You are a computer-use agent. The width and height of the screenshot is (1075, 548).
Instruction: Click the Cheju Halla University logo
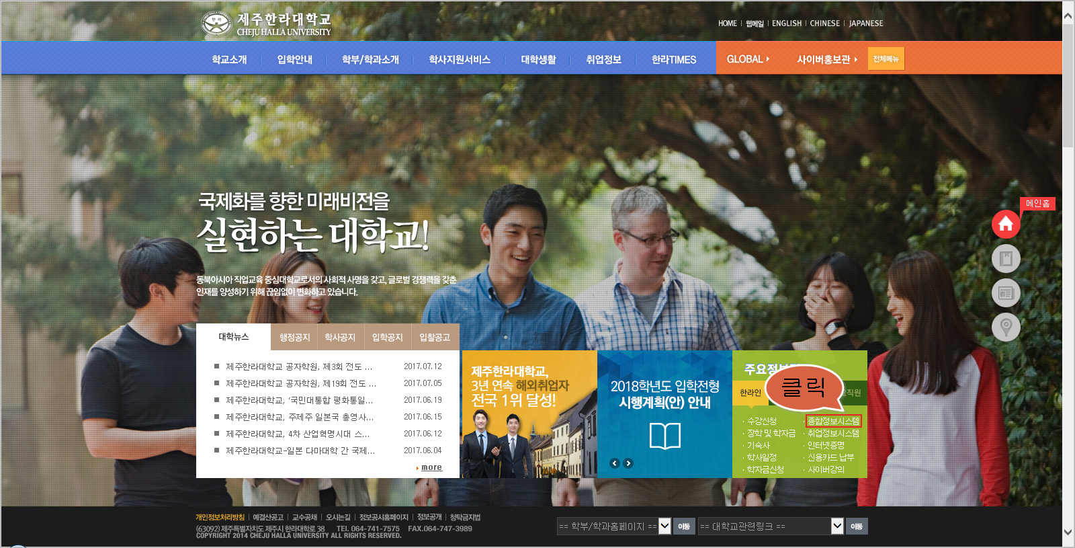(x=266, y=24)
